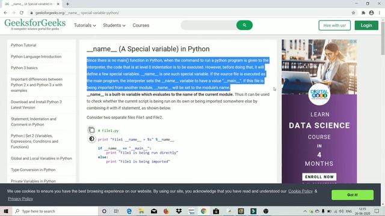This screenshot has width=385, height=216.
Task: Open Python Language Introduction sidebar link
Action: pyautogui.click(x=36, y=56)
